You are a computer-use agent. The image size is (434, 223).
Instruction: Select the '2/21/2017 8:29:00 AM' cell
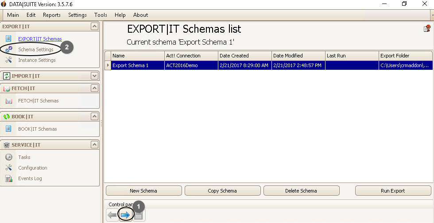(244, 65)
